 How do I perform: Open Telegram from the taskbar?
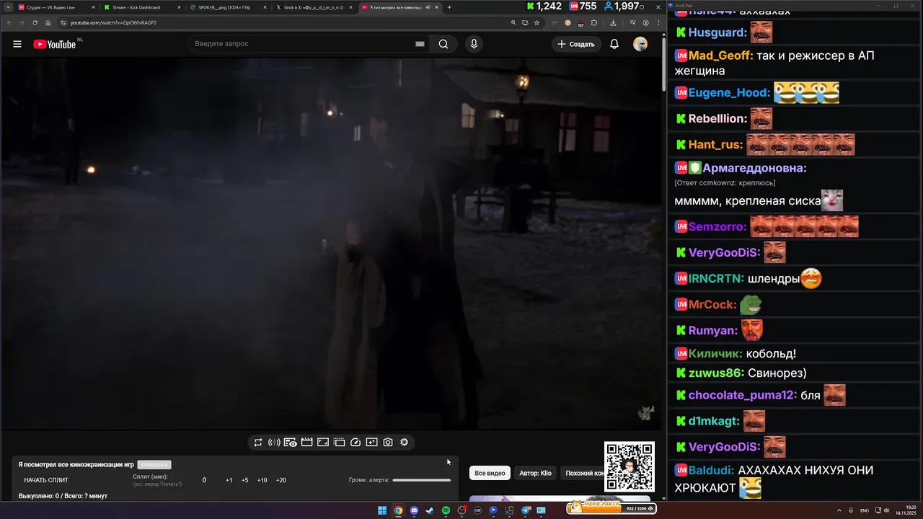526,510
